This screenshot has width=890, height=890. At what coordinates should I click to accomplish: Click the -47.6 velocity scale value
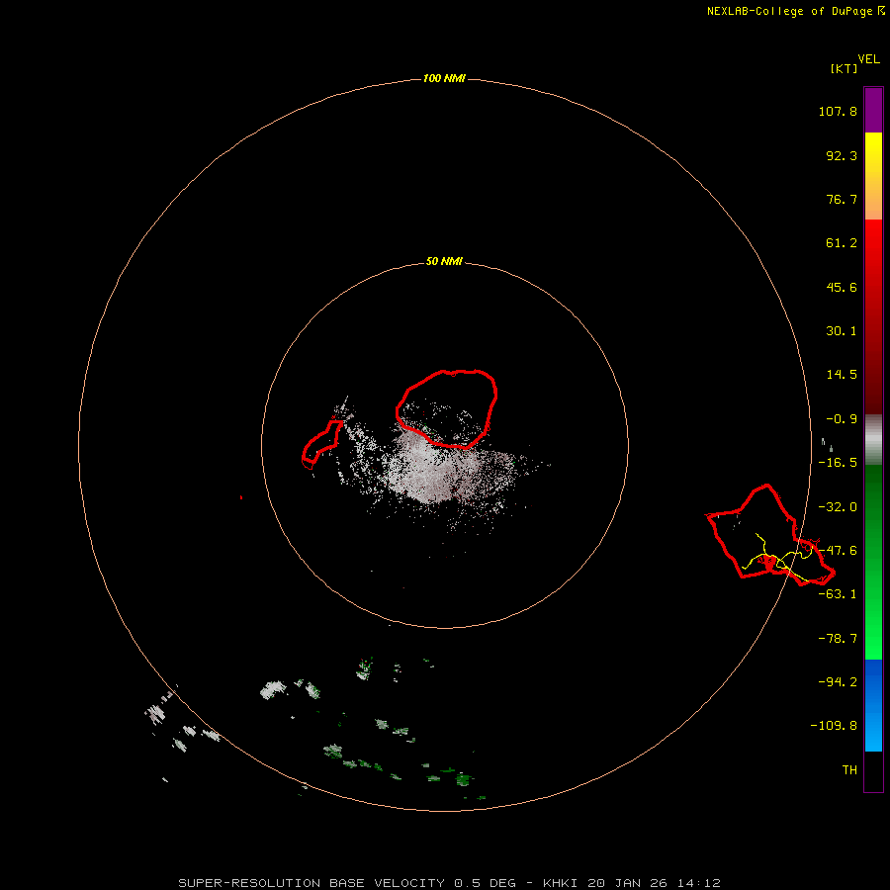(x=838, y=551)
